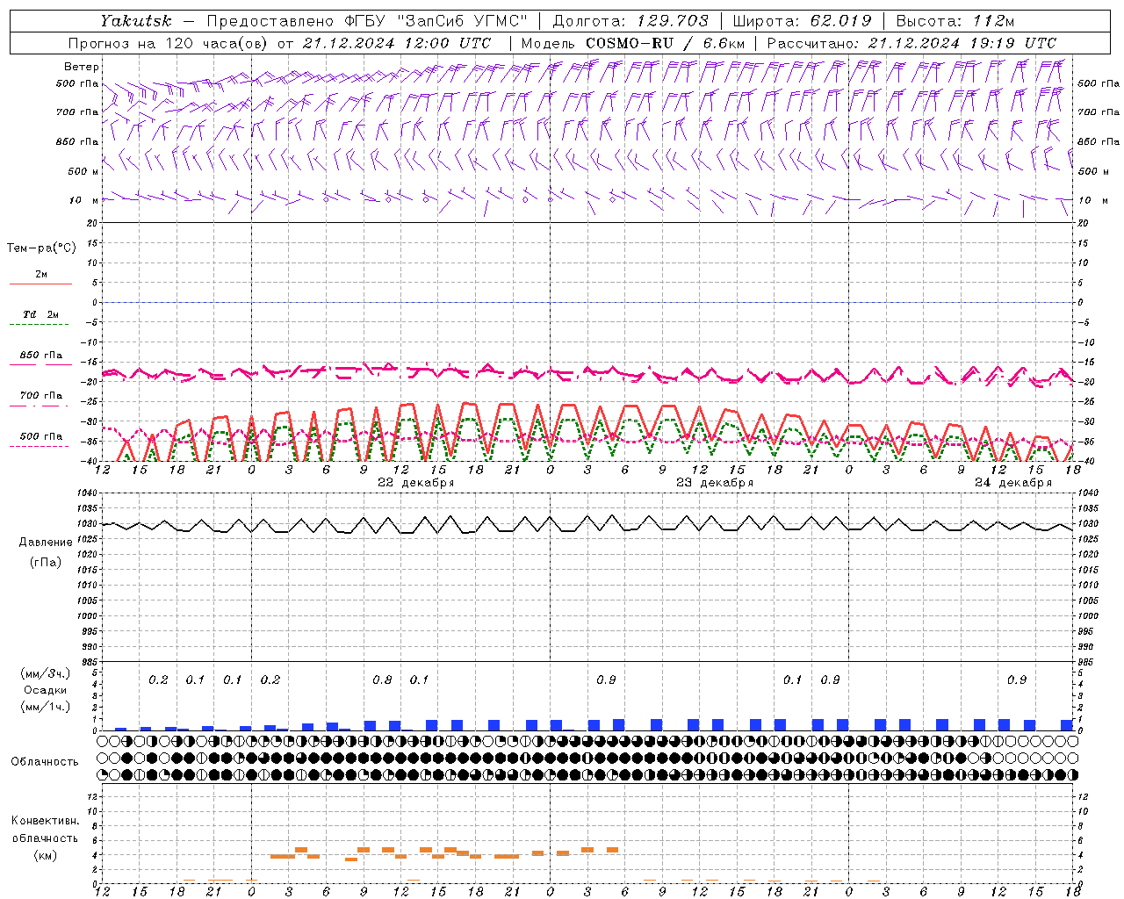The image size is (1124, 899).
Task: Select the "Модель COSMO-RU / 6.6км" model label
Action: 633,43
